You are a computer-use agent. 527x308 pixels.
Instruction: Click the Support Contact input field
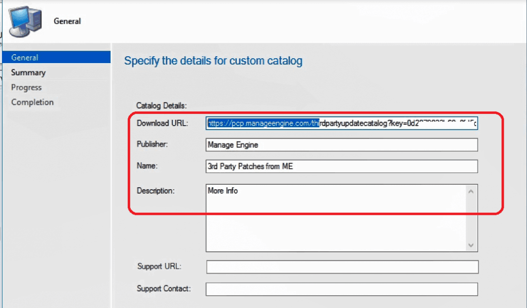coord(342,289)
